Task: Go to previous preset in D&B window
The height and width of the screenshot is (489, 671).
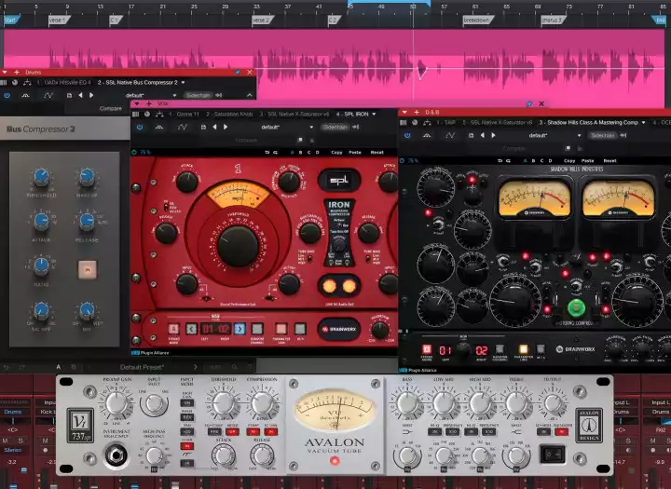Action: point(483,135)
